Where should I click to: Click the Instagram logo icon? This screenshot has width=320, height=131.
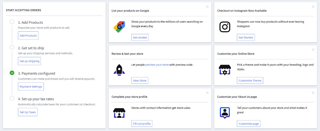click(225, 27)
